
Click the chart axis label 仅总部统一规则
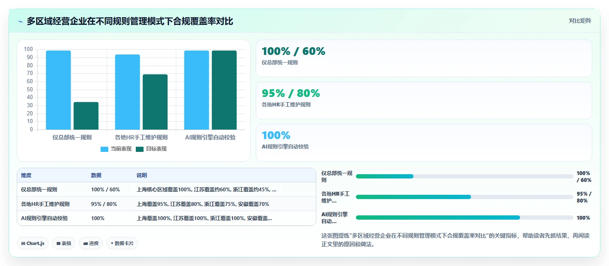tap(72, 137)
